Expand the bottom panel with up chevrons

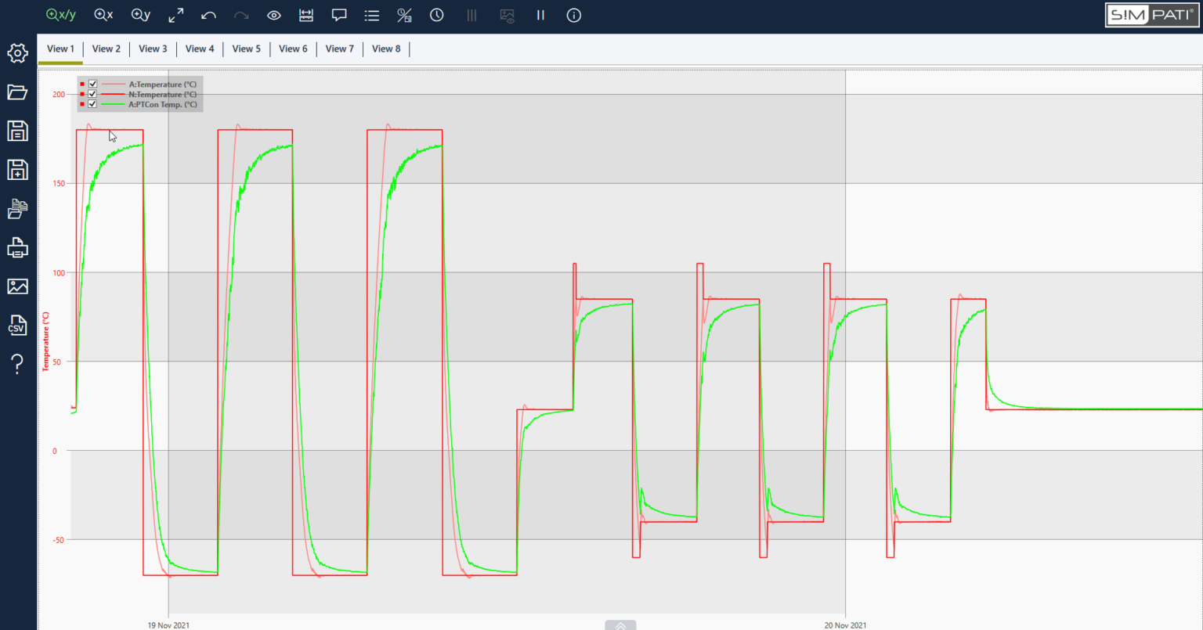[x=620, y=625]
